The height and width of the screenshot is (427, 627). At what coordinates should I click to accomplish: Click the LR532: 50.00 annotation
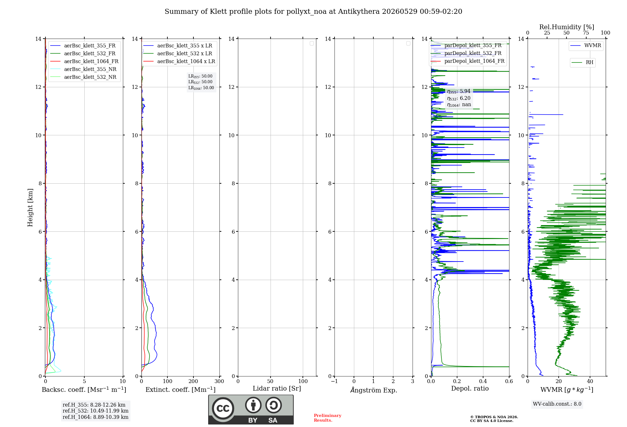200,82
